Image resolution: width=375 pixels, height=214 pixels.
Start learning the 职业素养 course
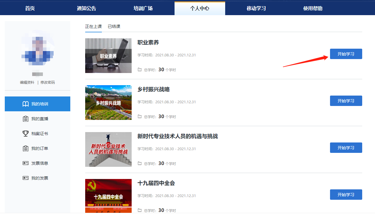coord(346,54)
